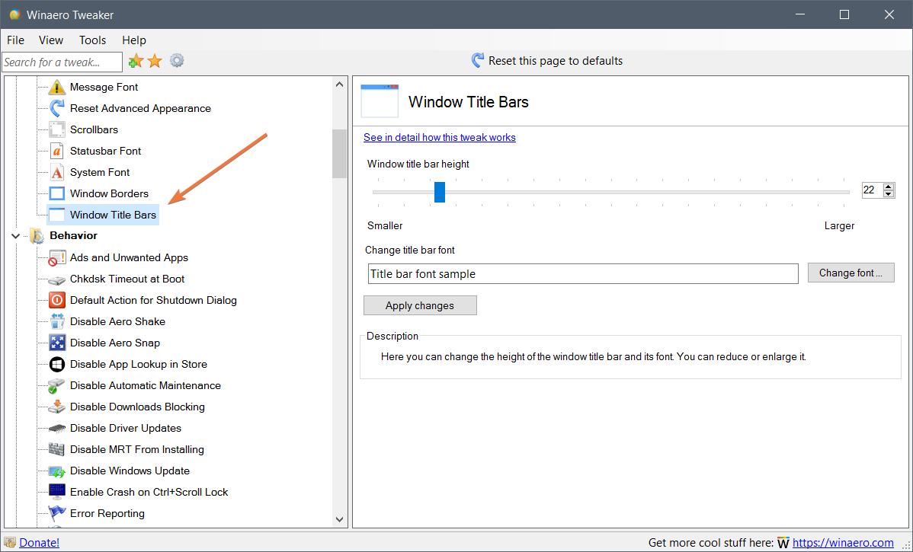Screen dimensions: 913x552
Task: Select the Window Borders tree item
Action: pyautogui.click(x=109, y=193)
